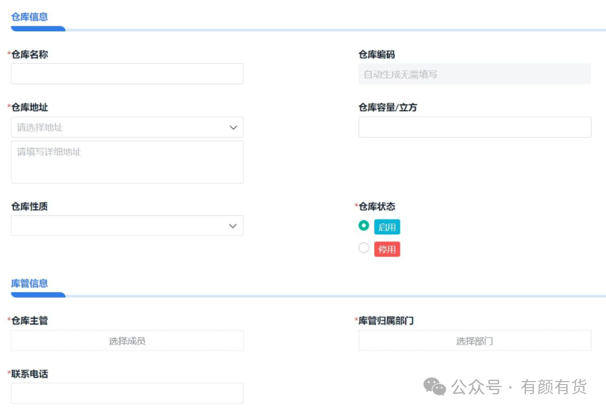
Task: Focus the 仓库名称 input field
Action: (127, 74)
